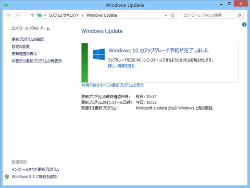Select 更新プログラムの確認

[28, 39]
